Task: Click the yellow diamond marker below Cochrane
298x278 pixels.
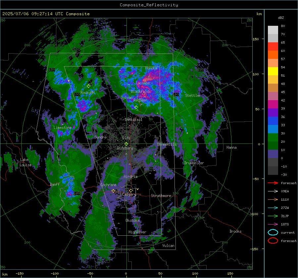Action: (x=114, y=191)
